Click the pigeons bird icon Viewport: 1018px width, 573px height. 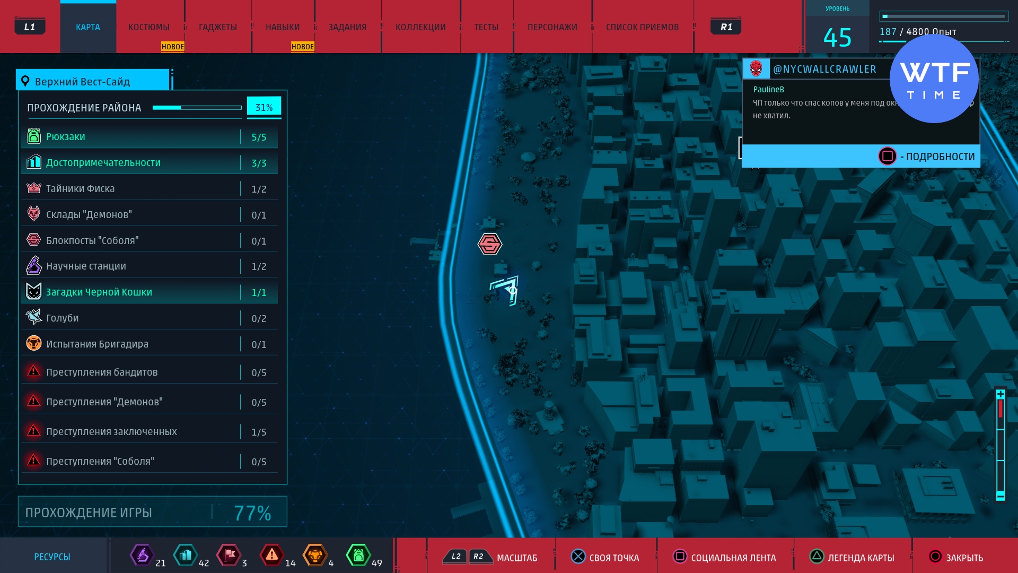(34, 317)
